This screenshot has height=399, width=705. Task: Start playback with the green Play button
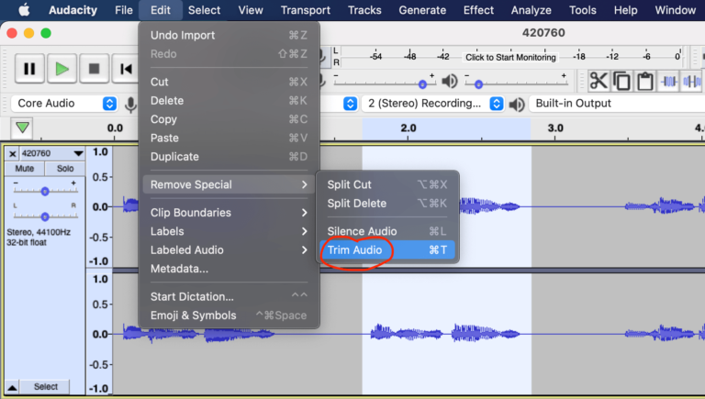[x=62, y=69]
